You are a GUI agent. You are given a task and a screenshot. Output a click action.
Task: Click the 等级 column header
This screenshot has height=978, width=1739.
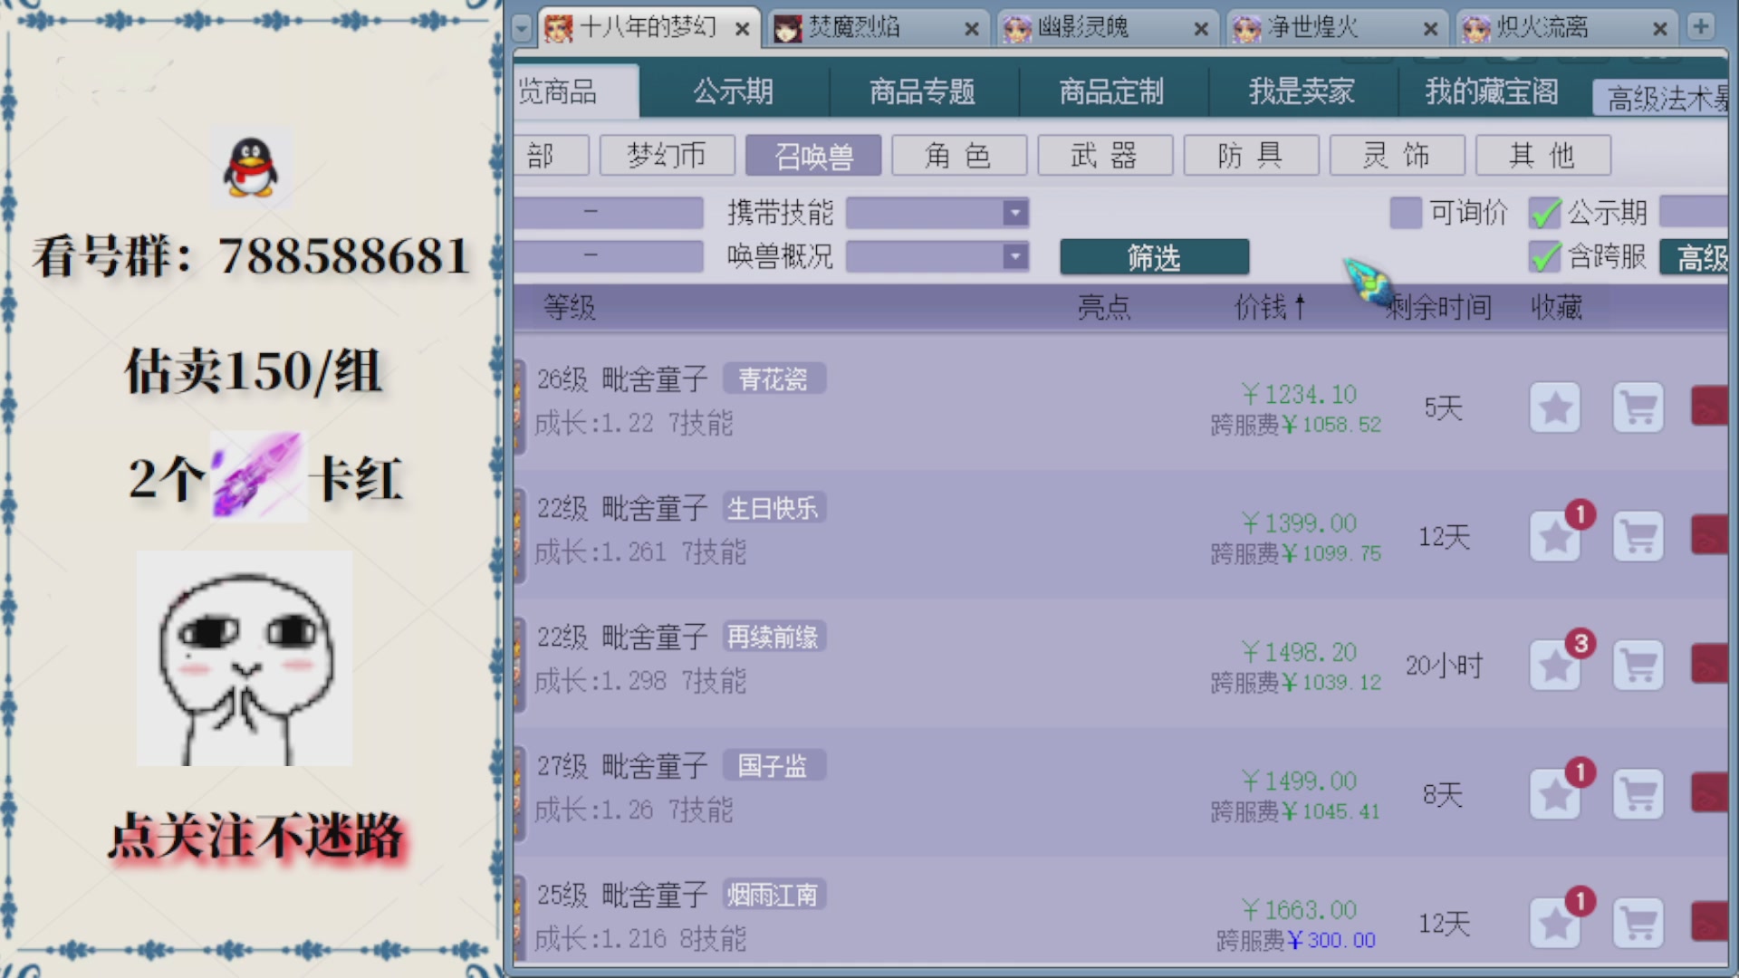[x=570, y=308]
